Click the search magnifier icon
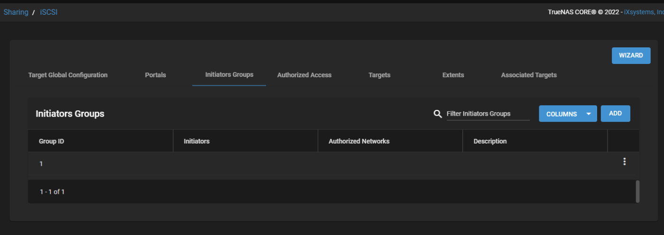This screenshot has height=235, width=664. point(438,114)
